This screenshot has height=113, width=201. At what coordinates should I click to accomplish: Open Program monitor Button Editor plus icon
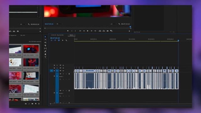pyautogui.click(x=129, y=31)
